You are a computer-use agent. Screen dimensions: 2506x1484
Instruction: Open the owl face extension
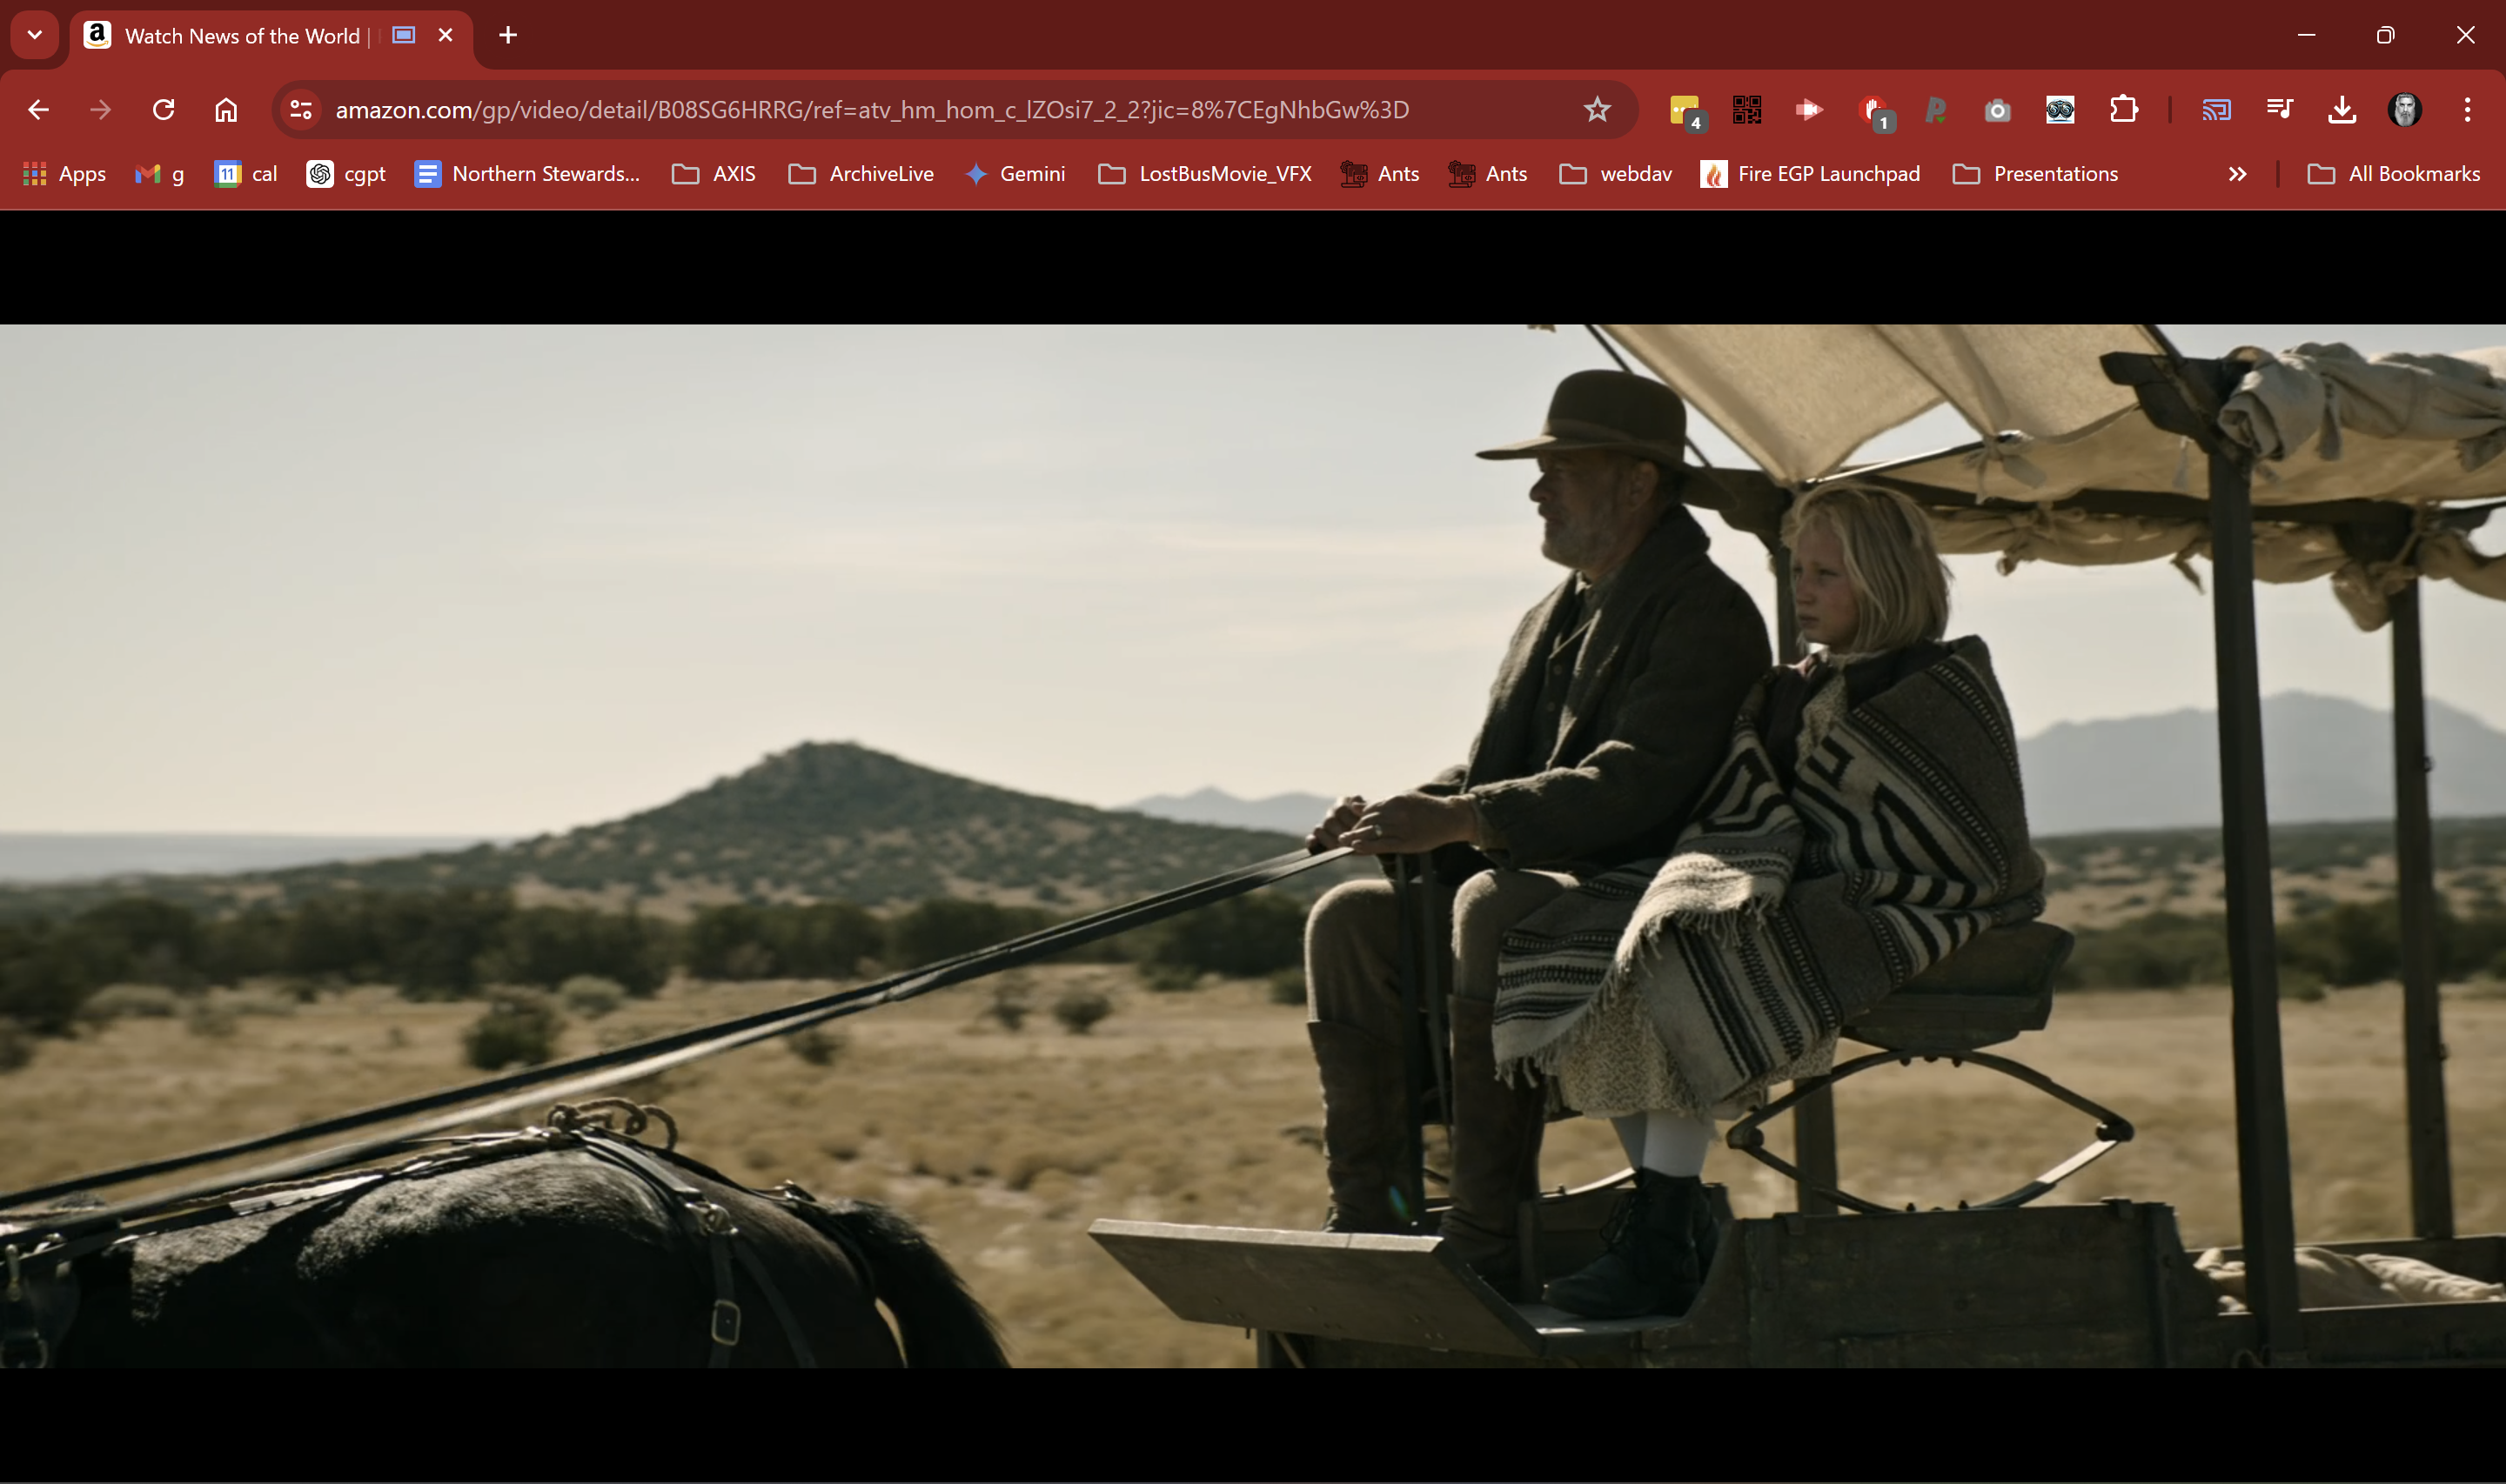coord(2060,109)
